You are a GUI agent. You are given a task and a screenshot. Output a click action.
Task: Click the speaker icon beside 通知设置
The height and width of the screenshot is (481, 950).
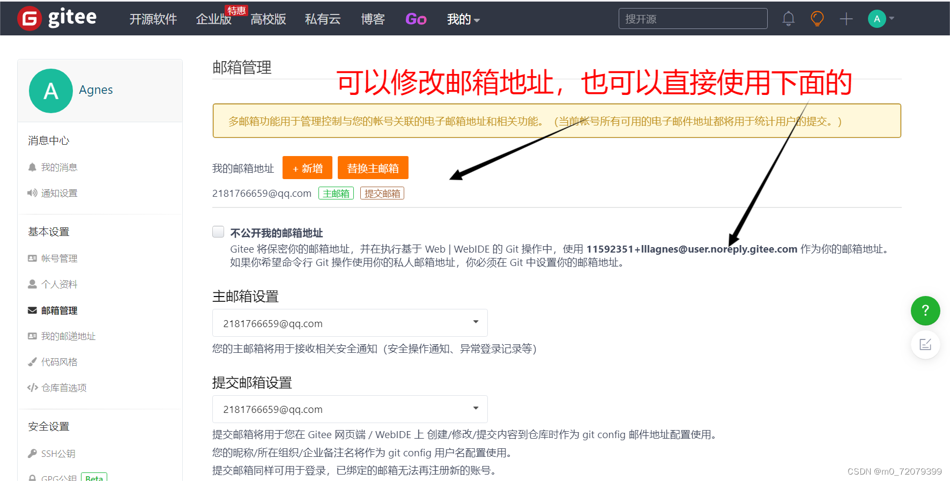(32, 193)
